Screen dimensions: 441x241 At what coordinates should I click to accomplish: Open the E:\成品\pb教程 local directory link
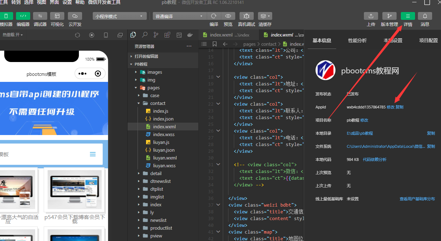[x=360, y=133]
